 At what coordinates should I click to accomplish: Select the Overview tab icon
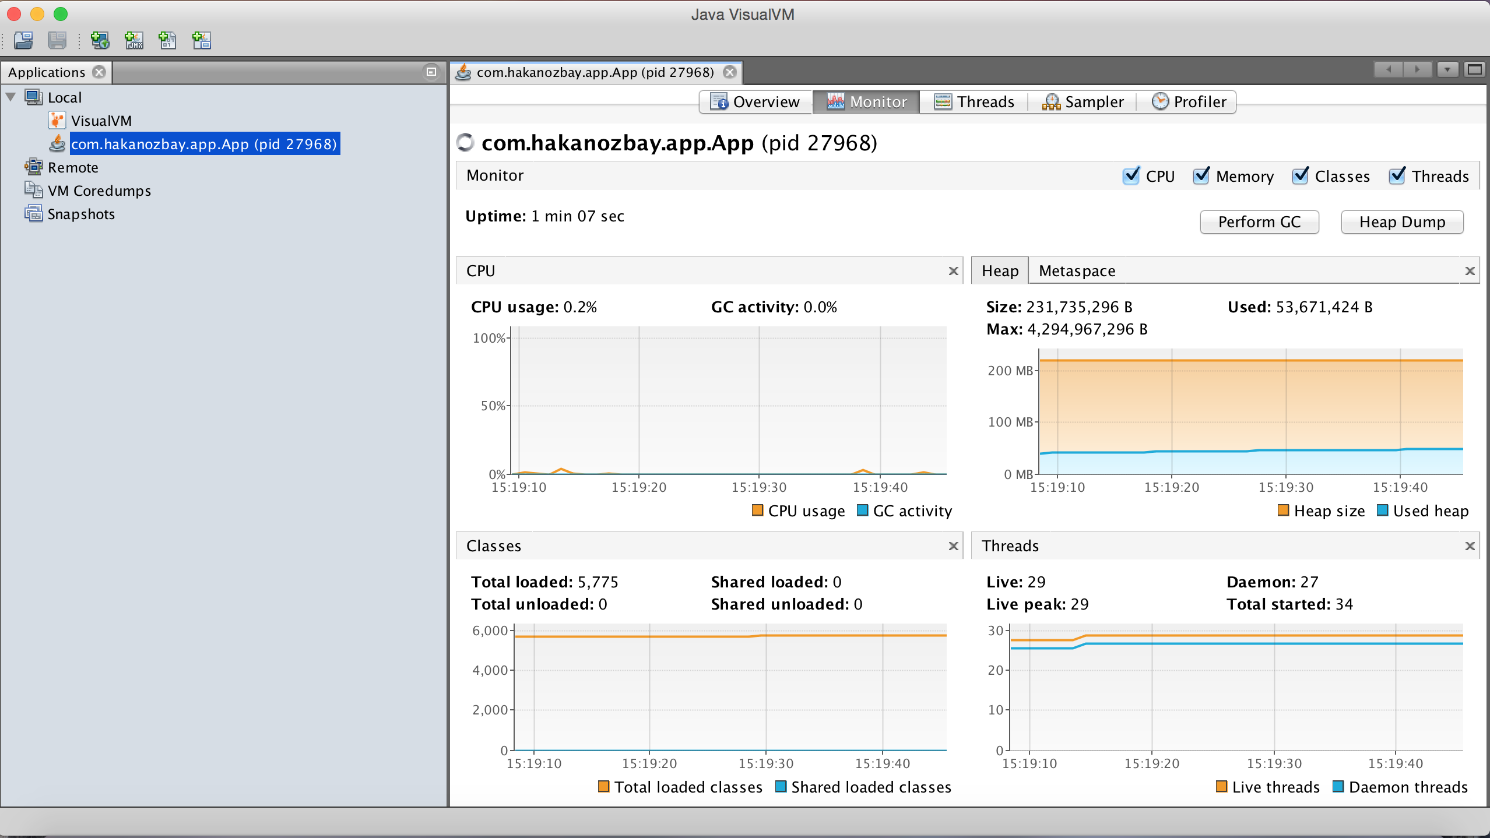point(721,101)
